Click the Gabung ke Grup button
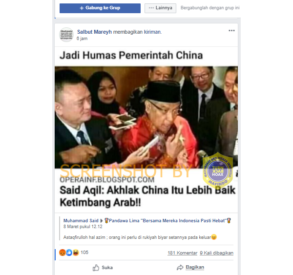Viewport: 293px width, 275px height. pos(100,8)
